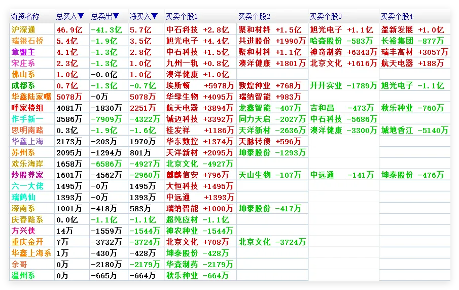Image resolution: width=459 pixels, height=290 pixels.
Task: Sort by the 总买入 arrow
Action: point(81,16)
